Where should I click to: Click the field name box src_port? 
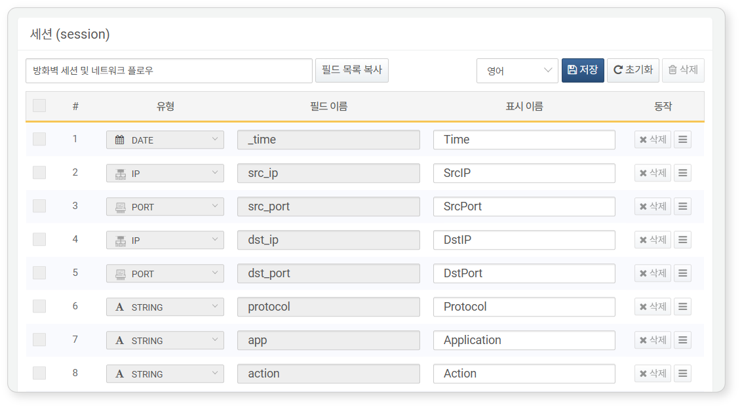point(328,207)
